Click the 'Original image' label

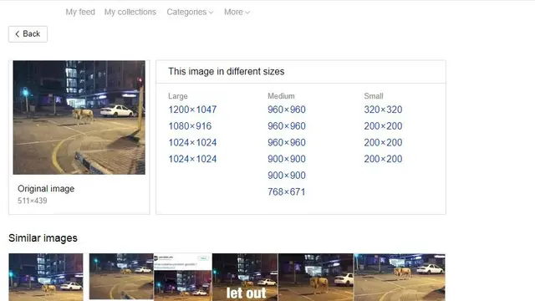coord(46,189)
